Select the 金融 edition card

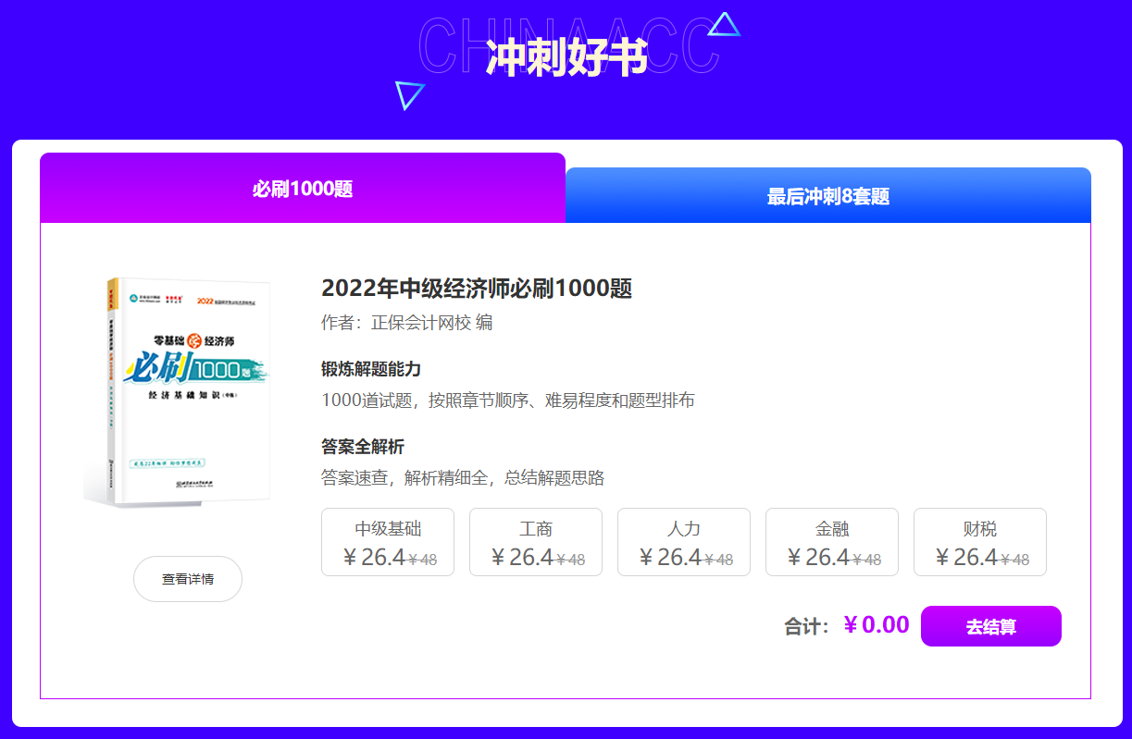coord(831,541)
